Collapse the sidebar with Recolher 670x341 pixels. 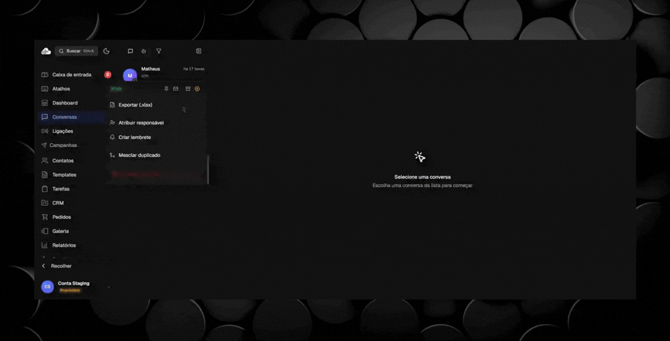[56, 266]
